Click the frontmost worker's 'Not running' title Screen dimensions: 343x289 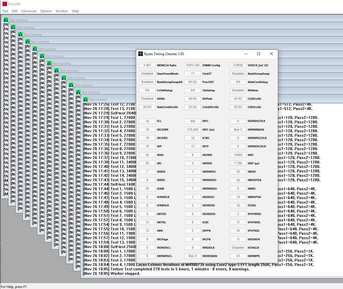coord(98,100)
